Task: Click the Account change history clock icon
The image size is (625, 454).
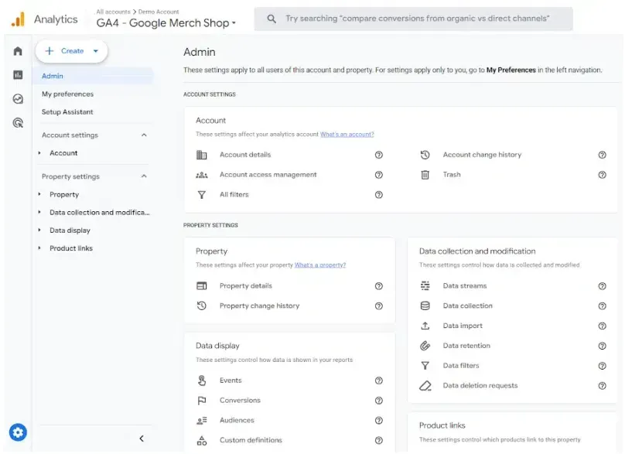Action: pos(425,155)
